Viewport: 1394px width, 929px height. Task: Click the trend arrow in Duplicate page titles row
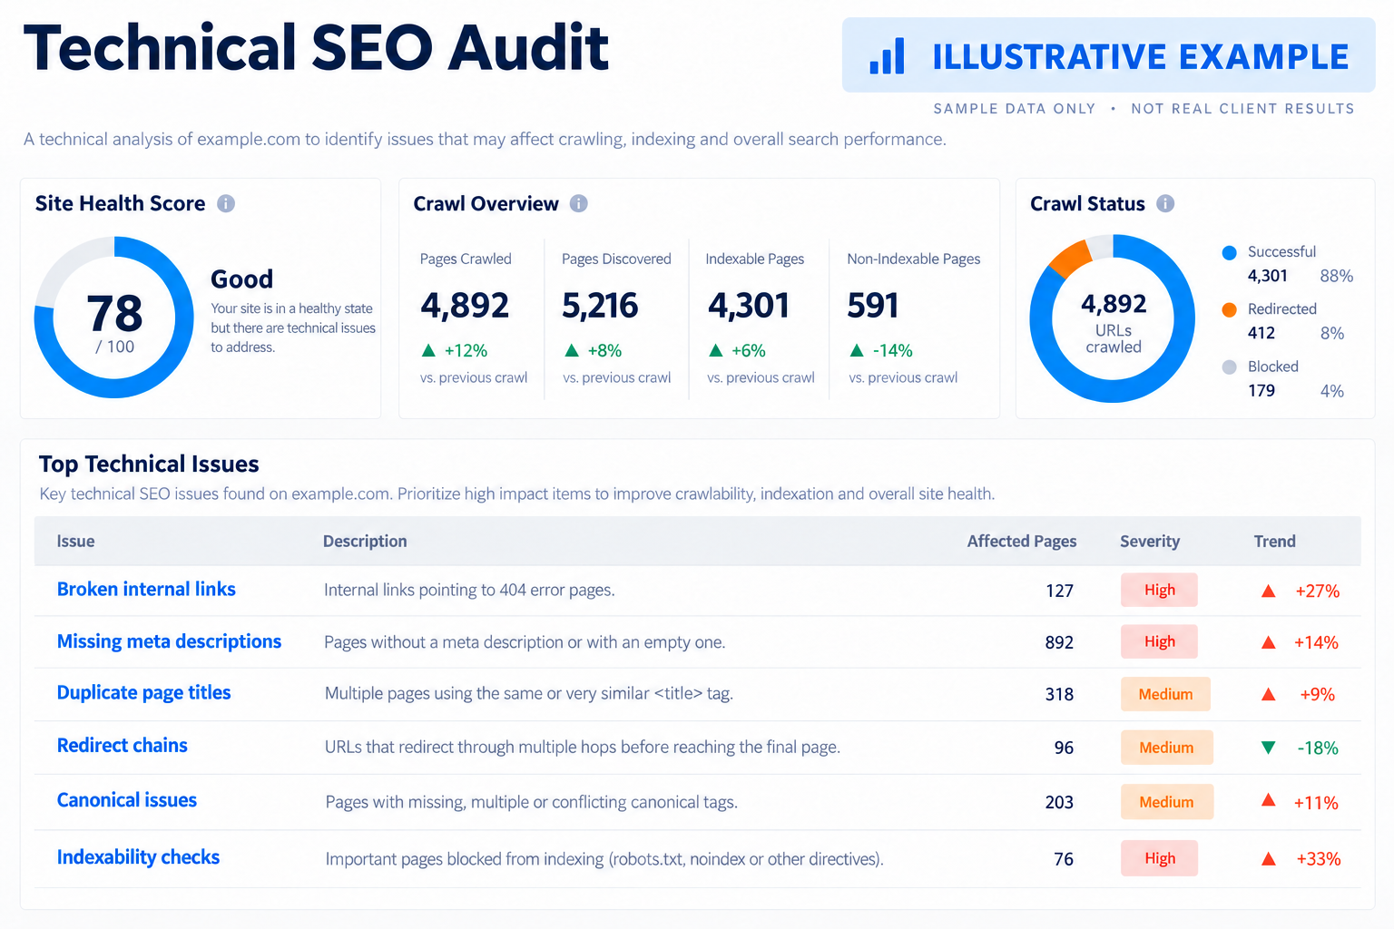click(x=1269, y=695)
